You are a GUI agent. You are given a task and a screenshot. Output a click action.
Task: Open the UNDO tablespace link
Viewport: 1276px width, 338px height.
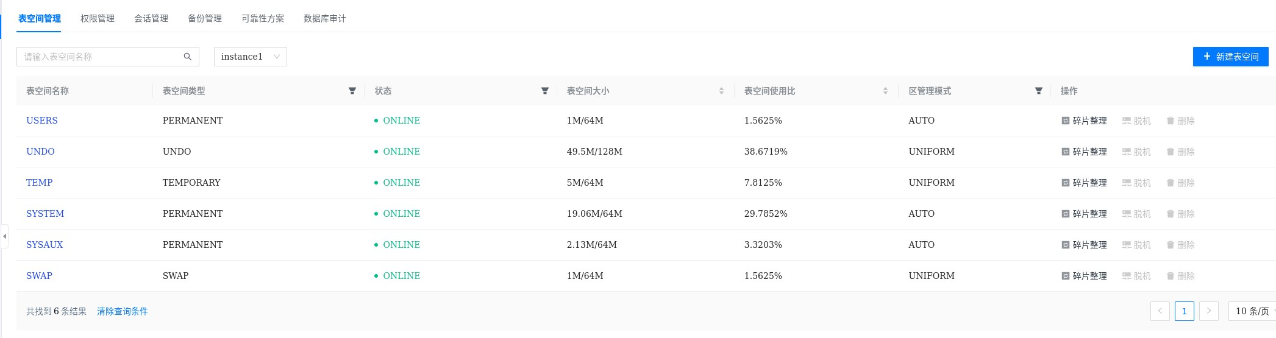[x=40, y=152]
